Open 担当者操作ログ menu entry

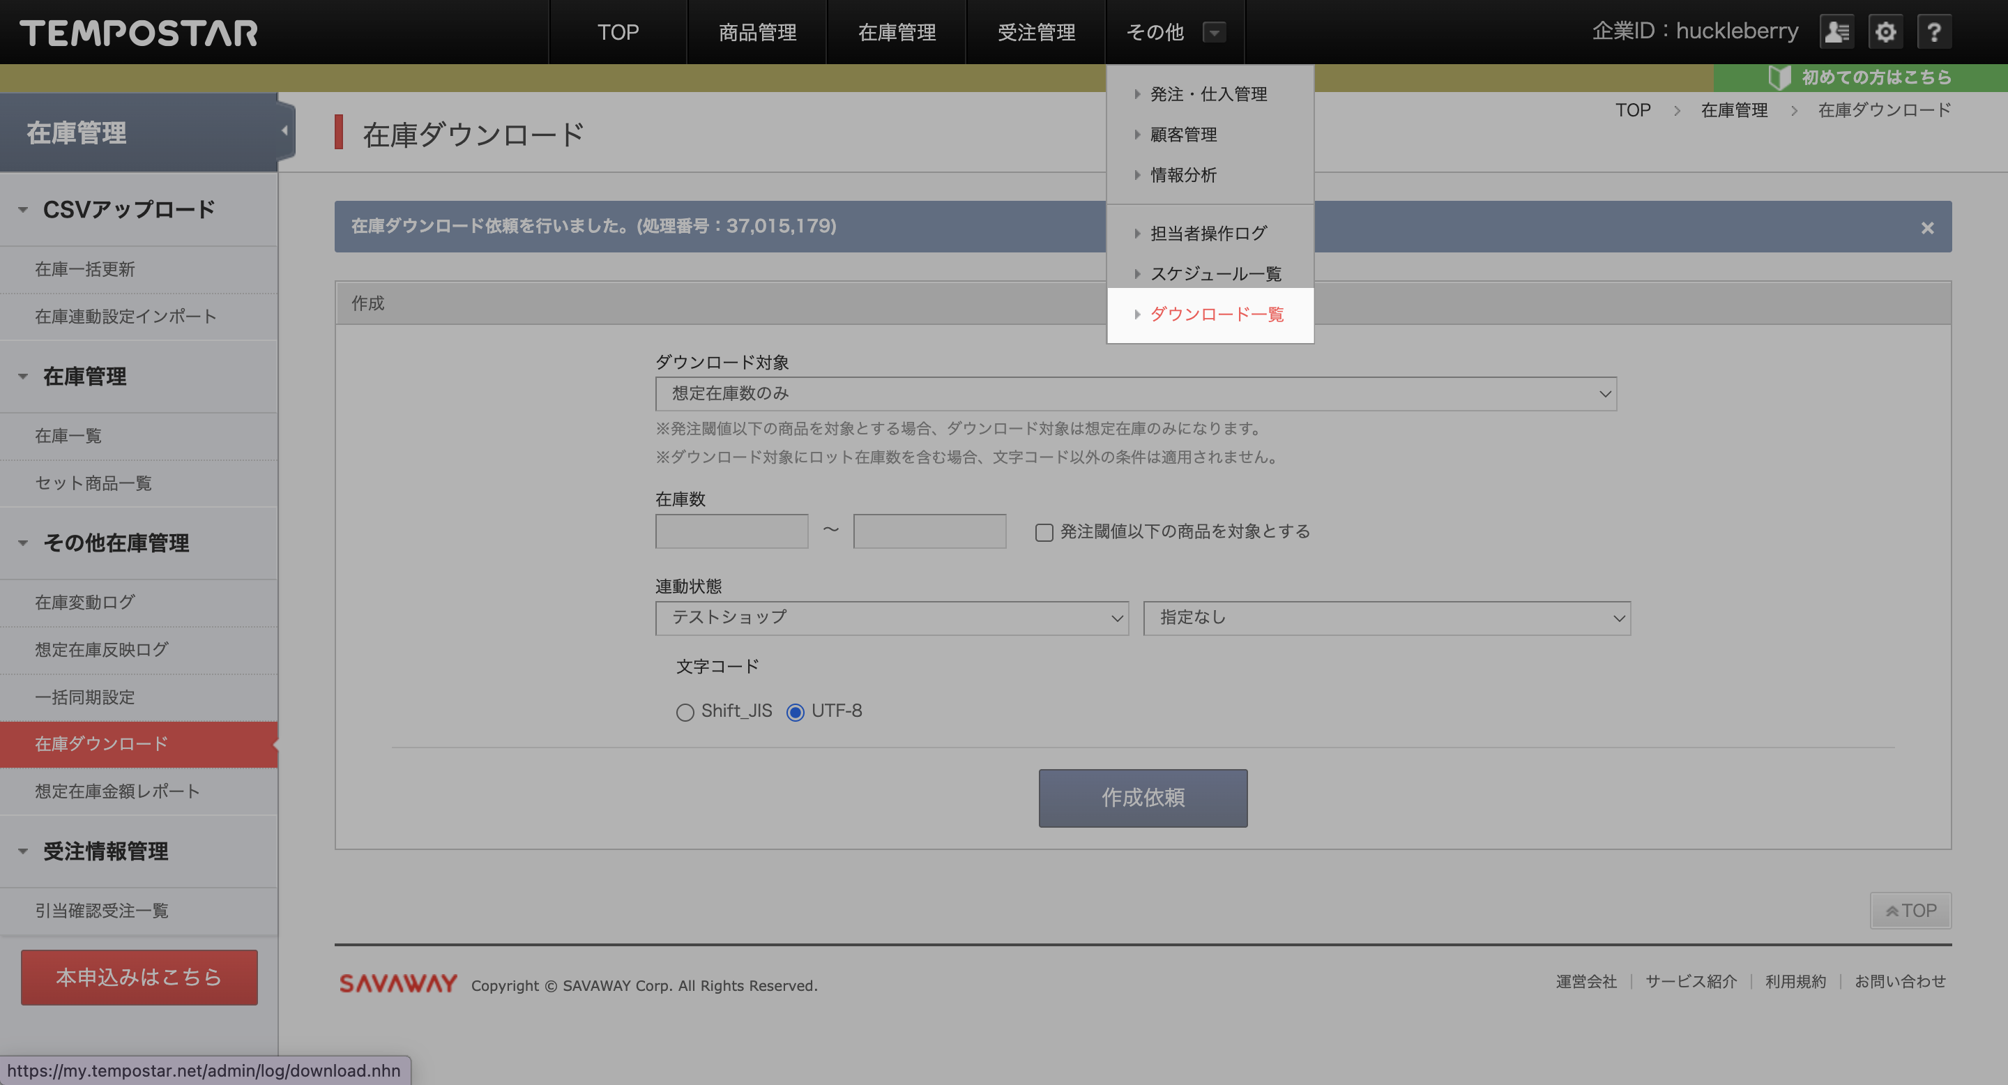(x=1208, y=233)
